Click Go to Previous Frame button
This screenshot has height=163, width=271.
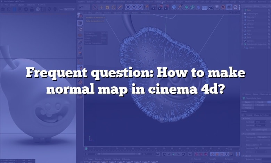click(x=169, y=154)
